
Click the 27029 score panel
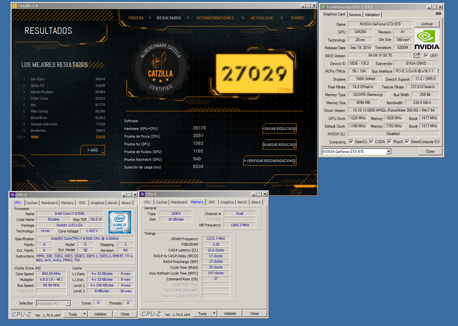(254, 74)
